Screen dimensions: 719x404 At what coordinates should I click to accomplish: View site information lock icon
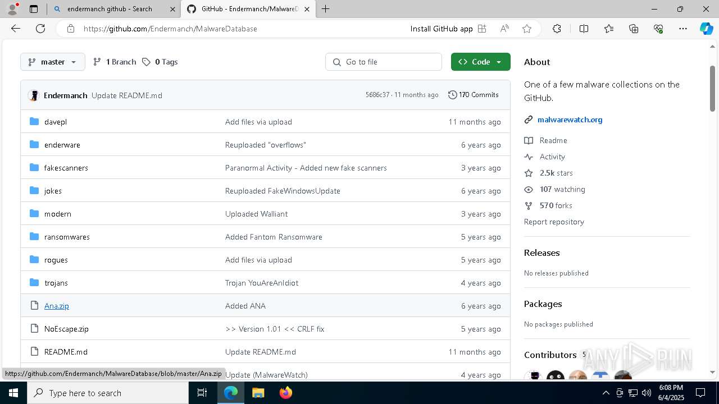(70, 29)
